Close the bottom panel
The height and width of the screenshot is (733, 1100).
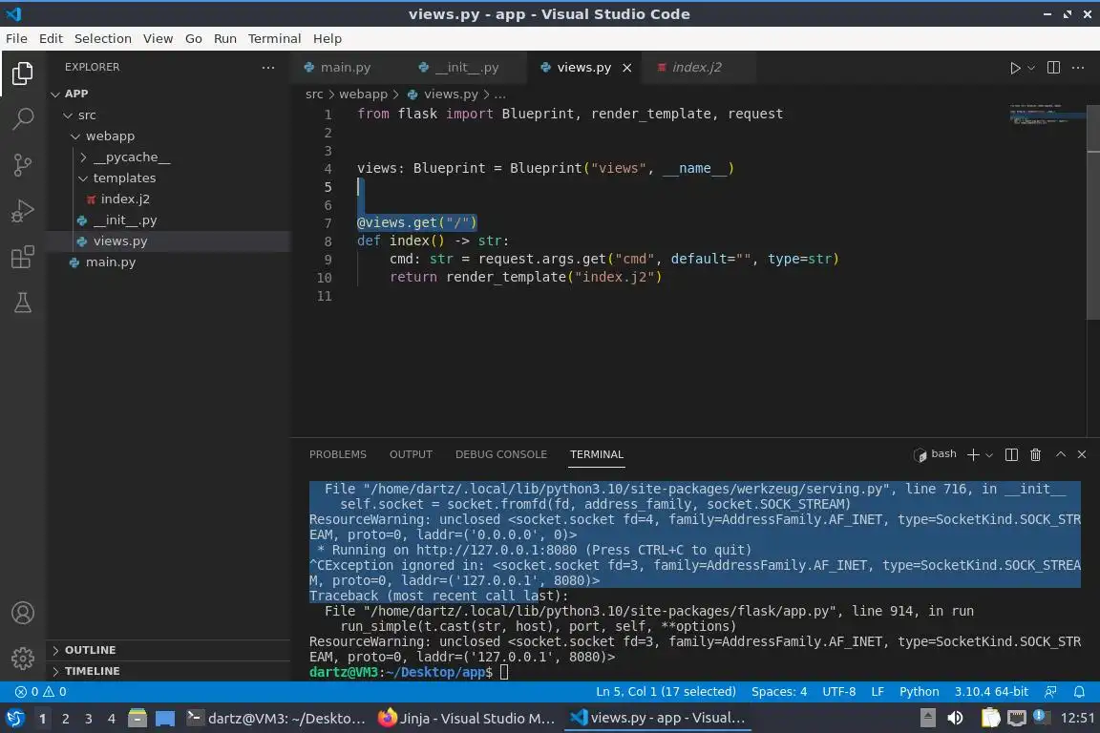coord(1081,454)
